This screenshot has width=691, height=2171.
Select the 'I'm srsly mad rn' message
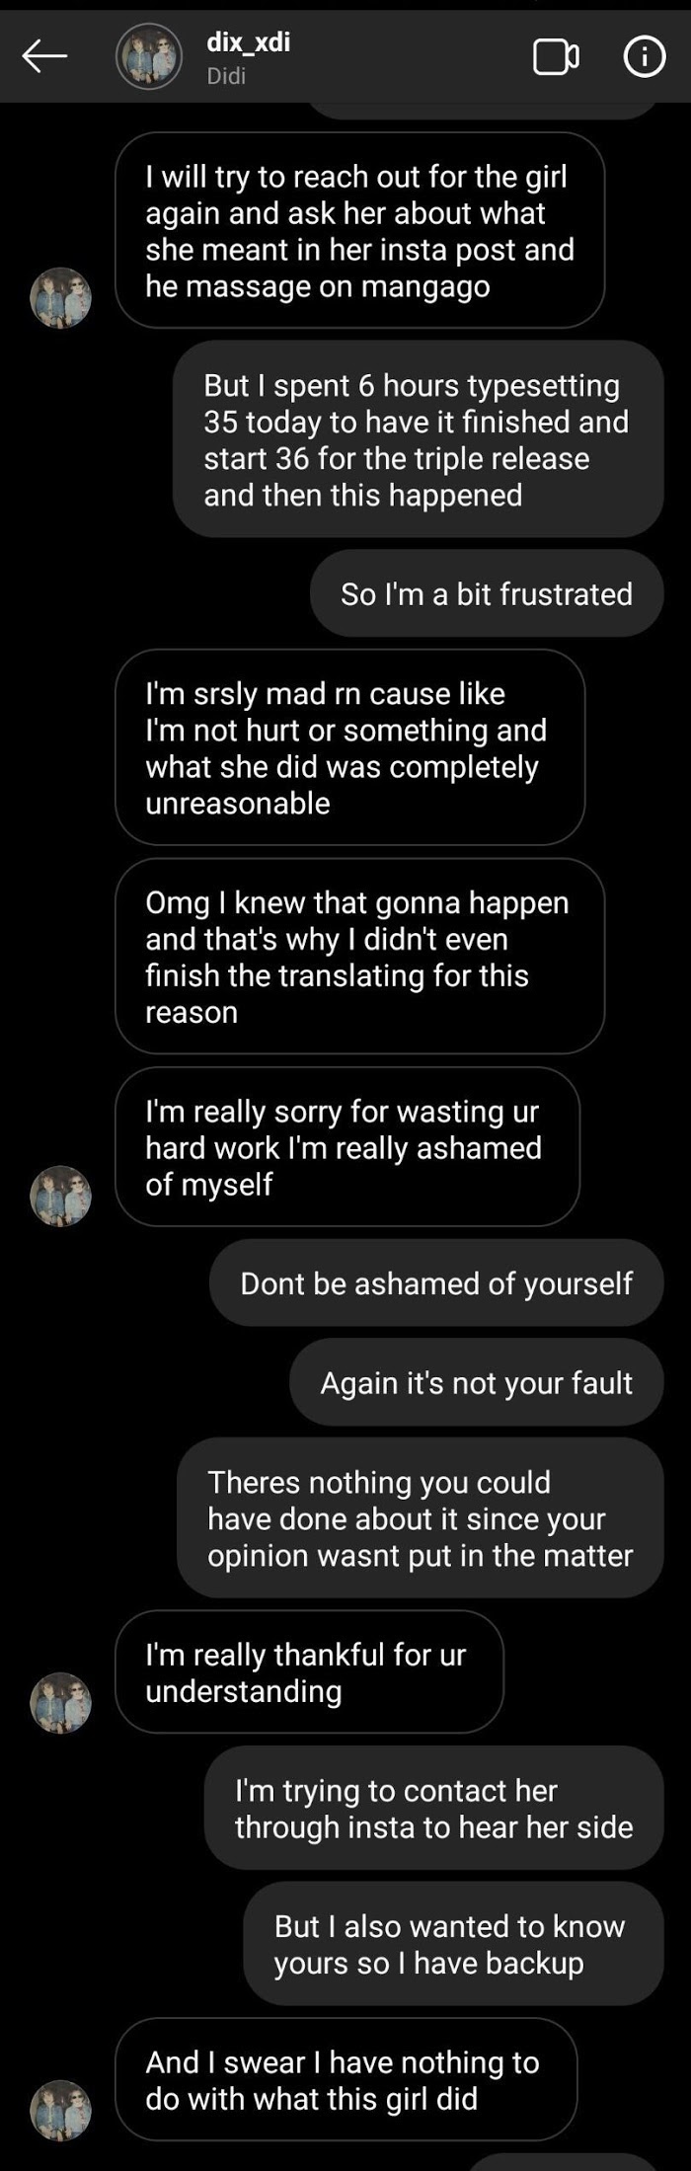click(349, 747)
